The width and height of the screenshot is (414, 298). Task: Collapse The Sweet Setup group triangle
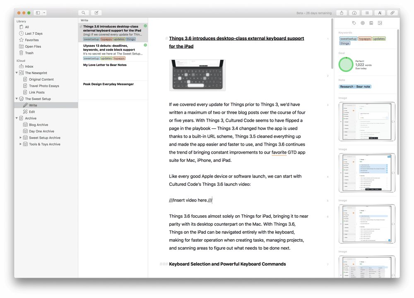pyautogui.click(x=17, y=99)
